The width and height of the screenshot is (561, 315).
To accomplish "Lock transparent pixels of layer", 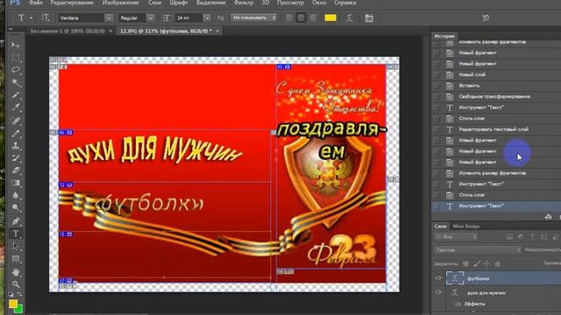I will (465, 263).
